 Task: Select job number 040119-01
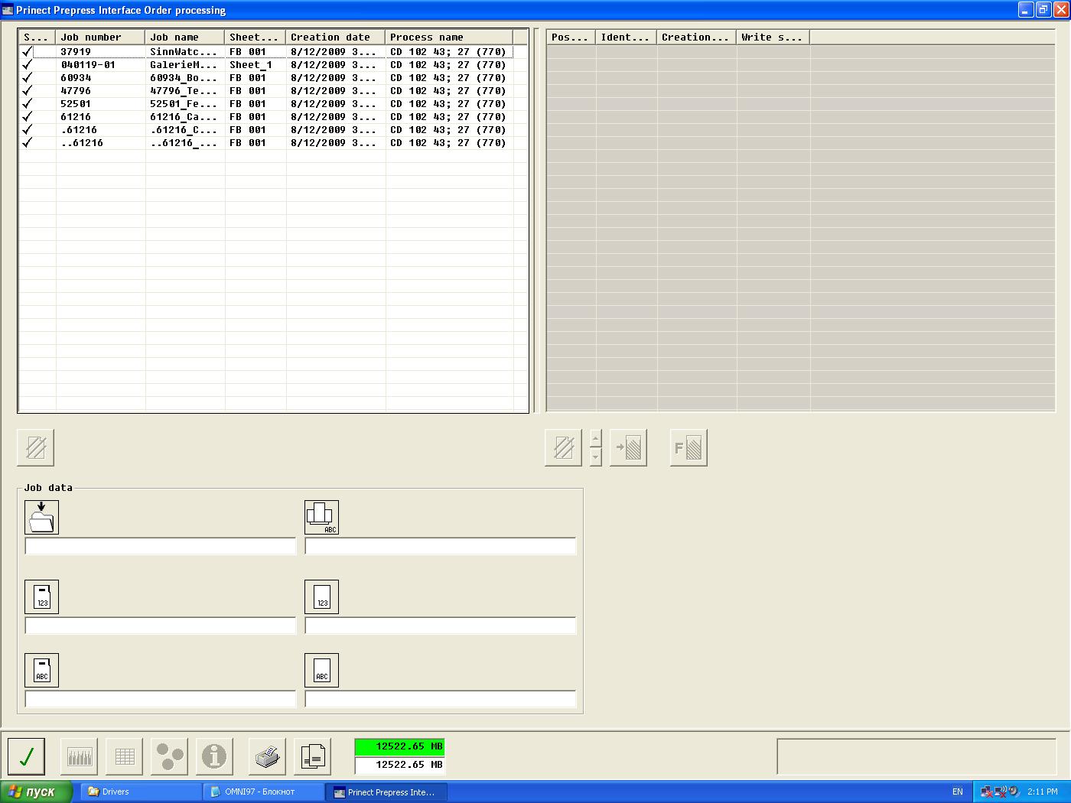point(88,65)
